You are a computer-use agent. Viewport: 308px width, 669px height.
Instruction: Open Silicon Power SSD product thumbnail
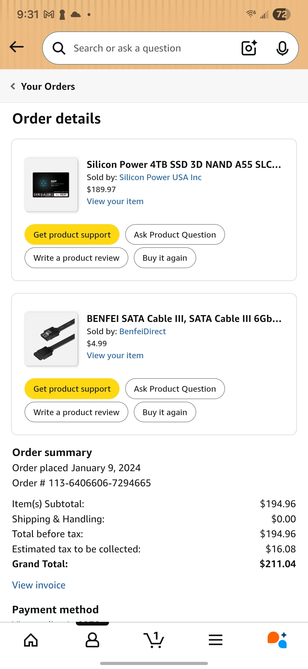51,185
